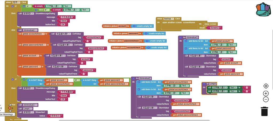Click the Screen2 text field
Viewport: 273px width, 121px height.
(x=215, y=28)
